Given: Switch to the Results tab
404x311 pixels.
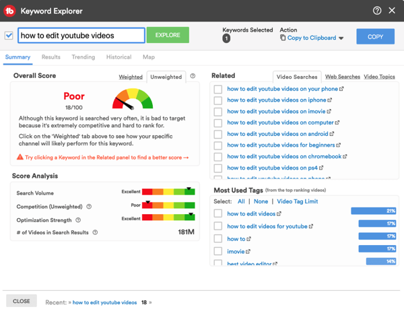Looking at the screenshot, I should click(x=51, y=57).
